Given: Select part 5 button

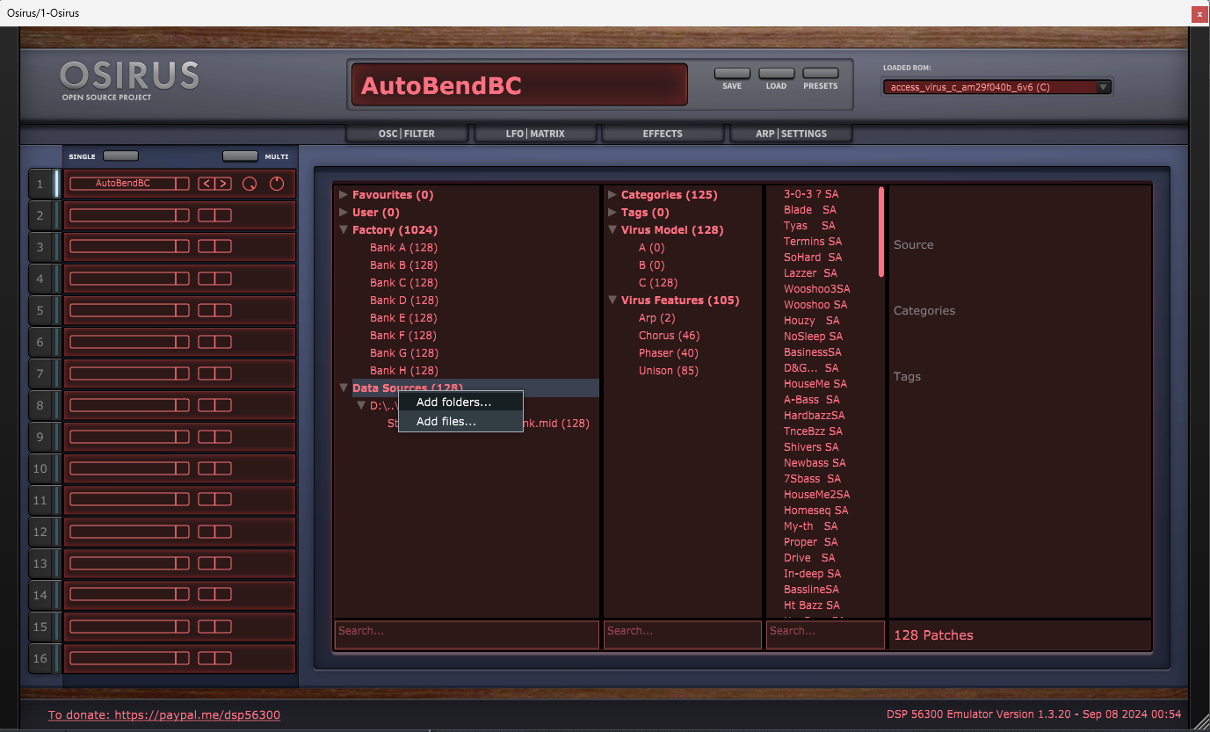Looking at the screenshot, I should point(40,311).
